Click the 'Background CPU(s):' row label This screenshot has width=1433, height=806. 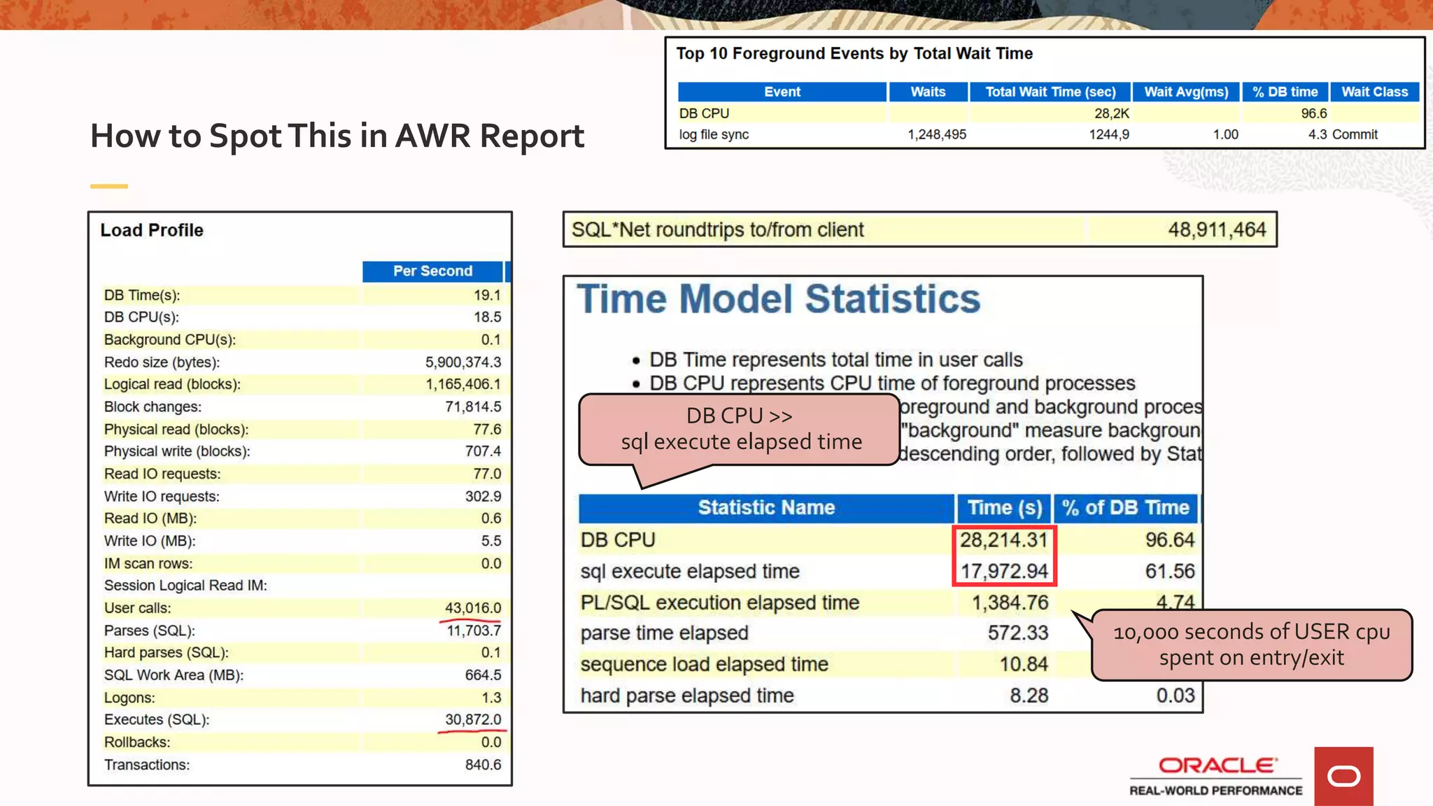pyautogui.click(x=170, y=339)
